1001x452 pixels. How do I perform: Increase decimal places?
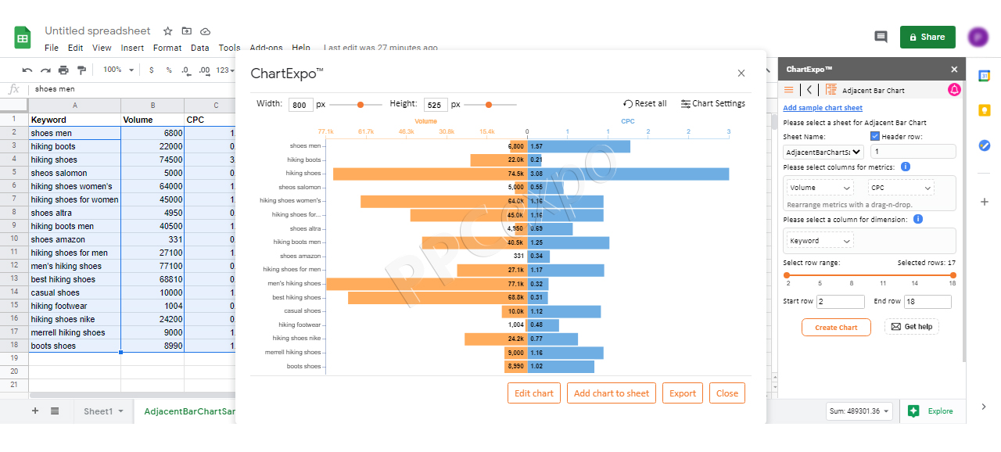[x=204, y=70]
